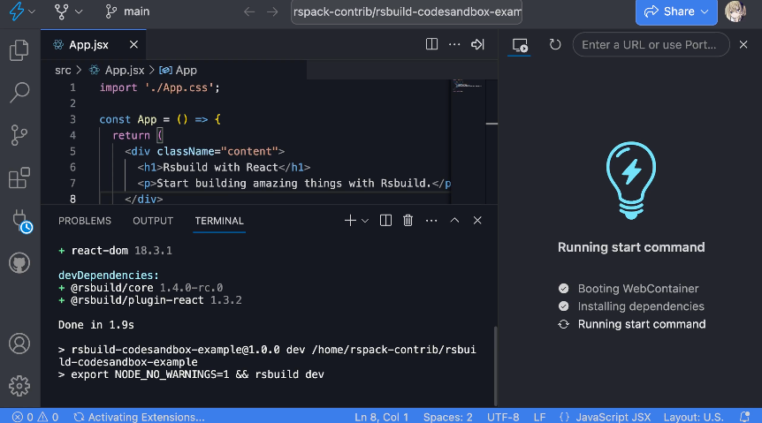The height and width of the screenshot is (423, 762).
Task: Click the Booting WebContainer step
Action: [x=629, y=289]
